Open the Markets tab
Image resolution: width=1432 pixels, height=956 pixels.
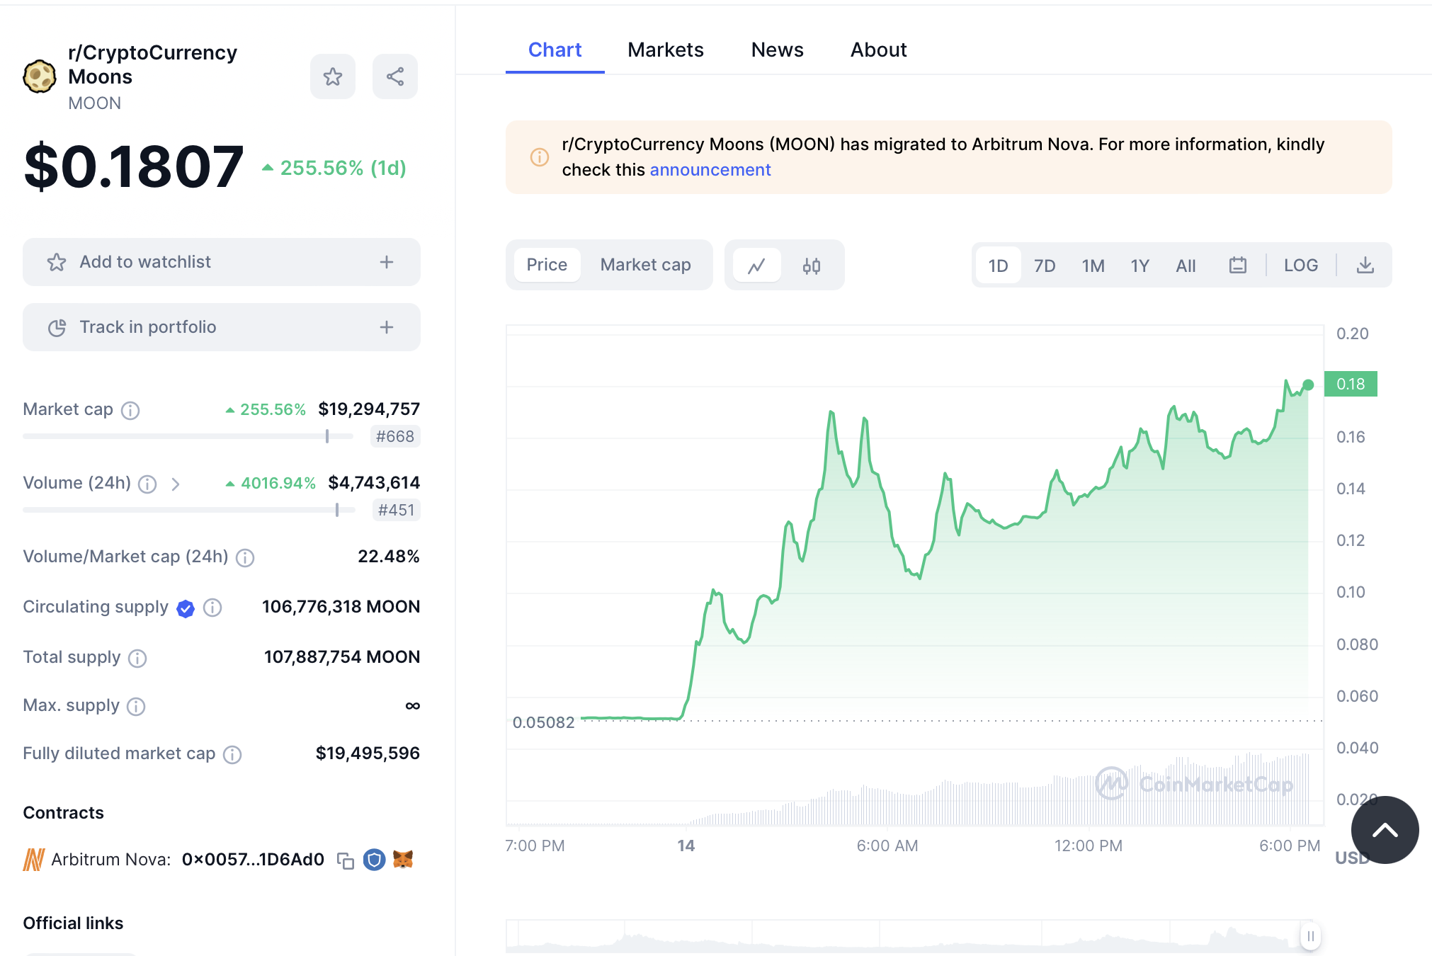pyautogui.click(x=665, y=50)
